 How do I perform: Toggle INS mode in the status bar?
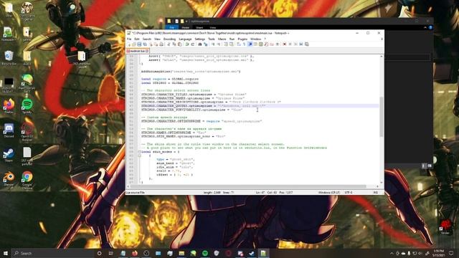pyautogui.click(x=375, y=193)
